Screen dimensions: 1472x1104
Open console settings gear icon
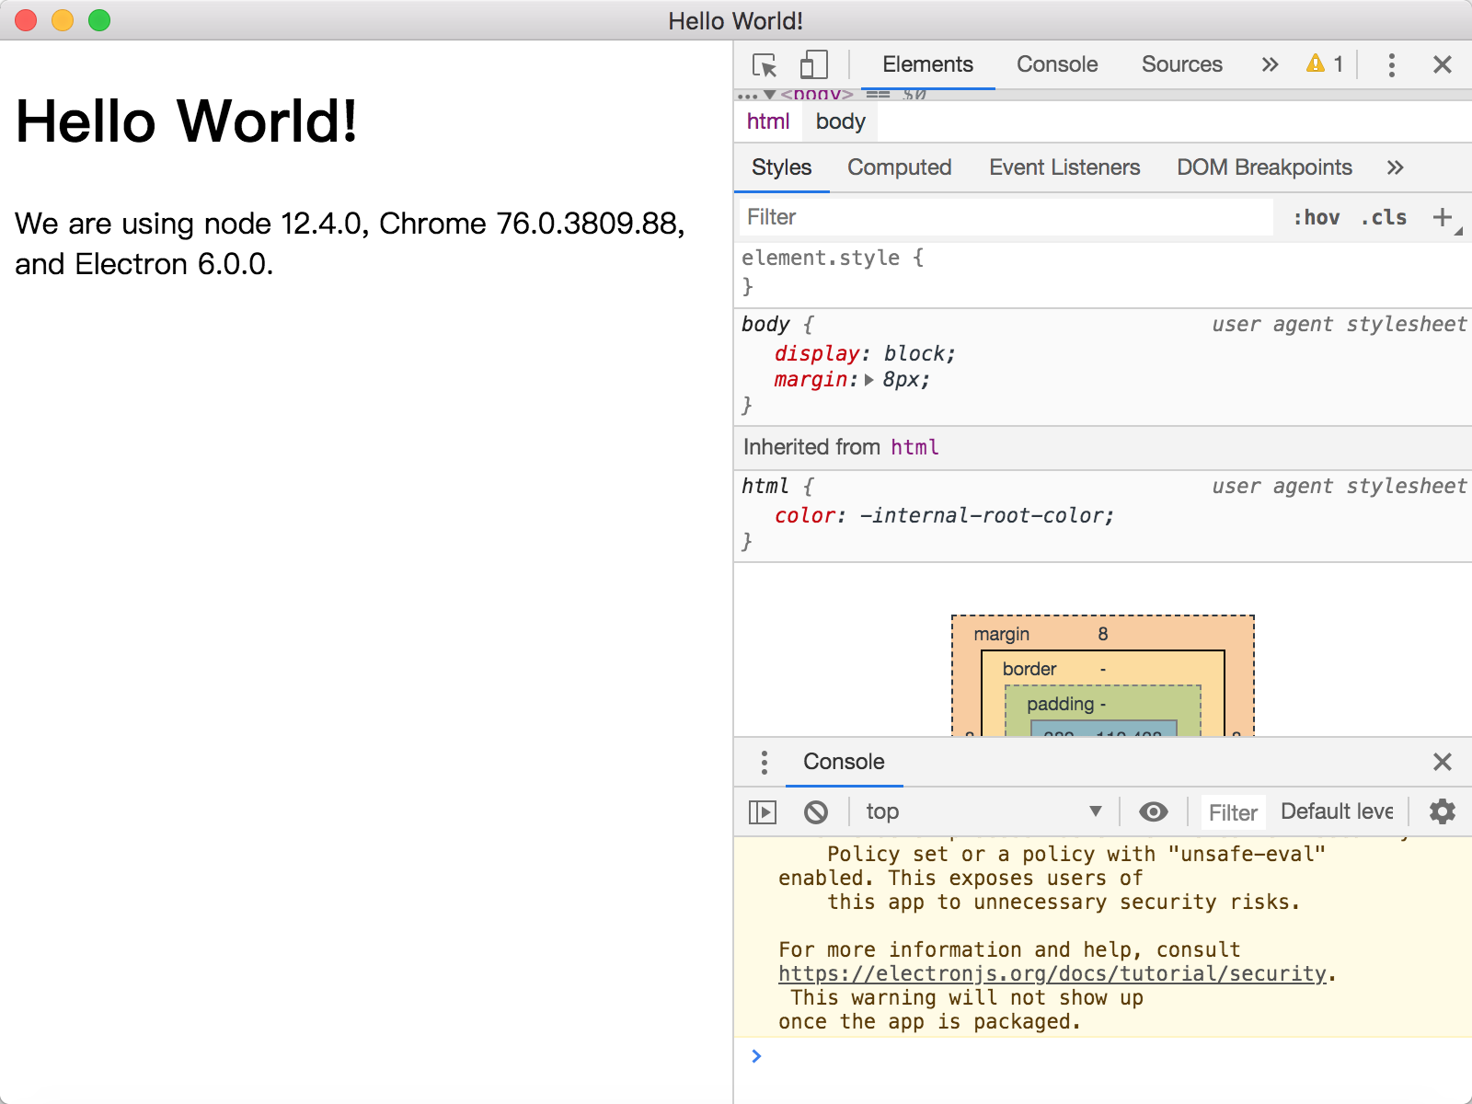pyautogui.click(x=1442, y=811)
